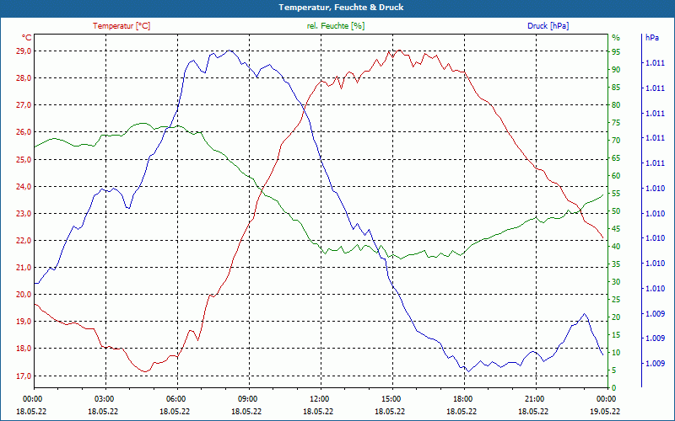Screen dimensions: 675x421
Task: Click the '09:00' time axis label
Action: pos(247,398)
